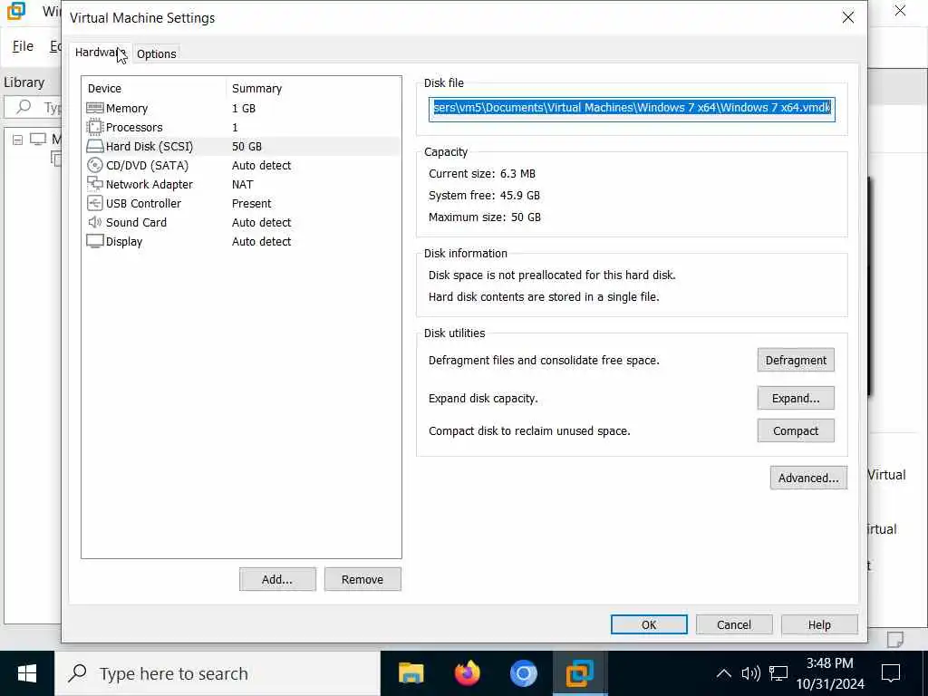Viewport: 928px width, 696px height.
Task: Click Add... to add hardware
Action: point(277,579)
